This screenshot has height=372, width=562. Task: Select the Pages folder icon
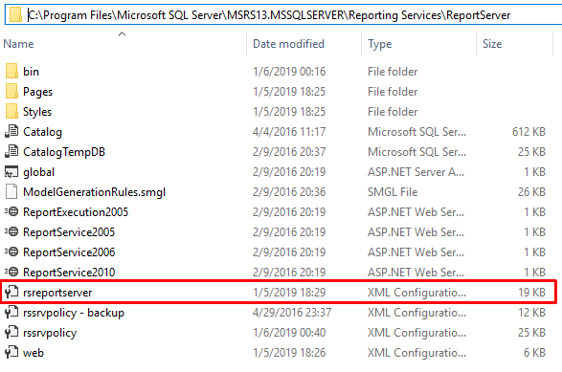click(11, 91)
